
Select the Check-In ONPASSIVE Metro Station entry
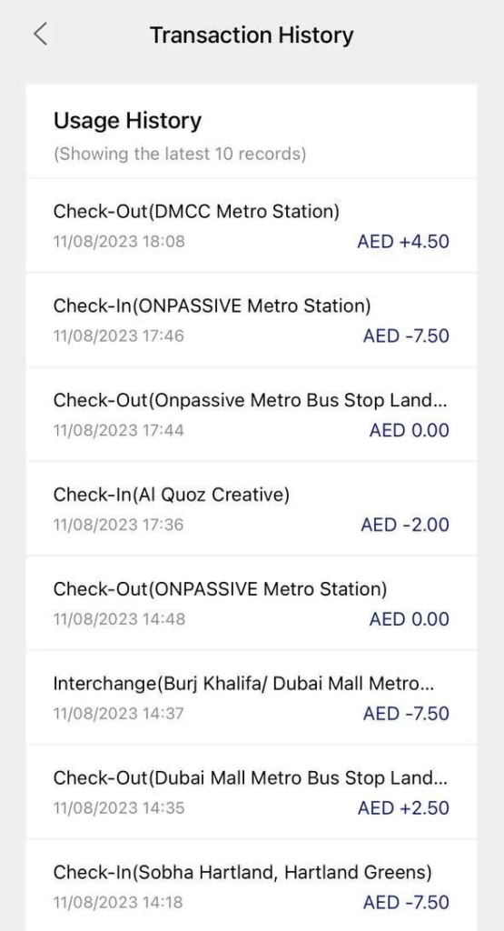coord(252,319)
